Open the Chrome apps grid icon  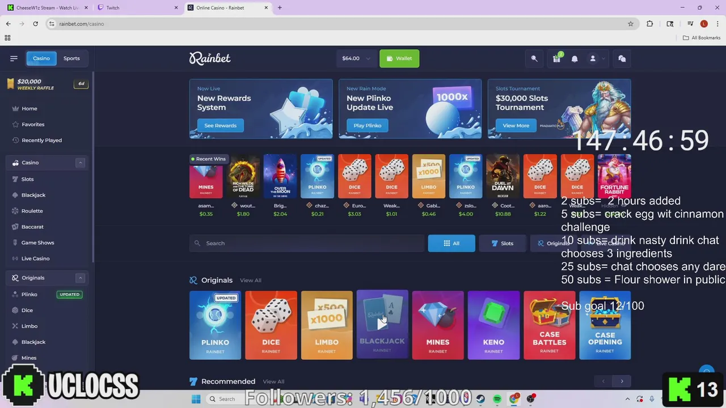(7, 38)
